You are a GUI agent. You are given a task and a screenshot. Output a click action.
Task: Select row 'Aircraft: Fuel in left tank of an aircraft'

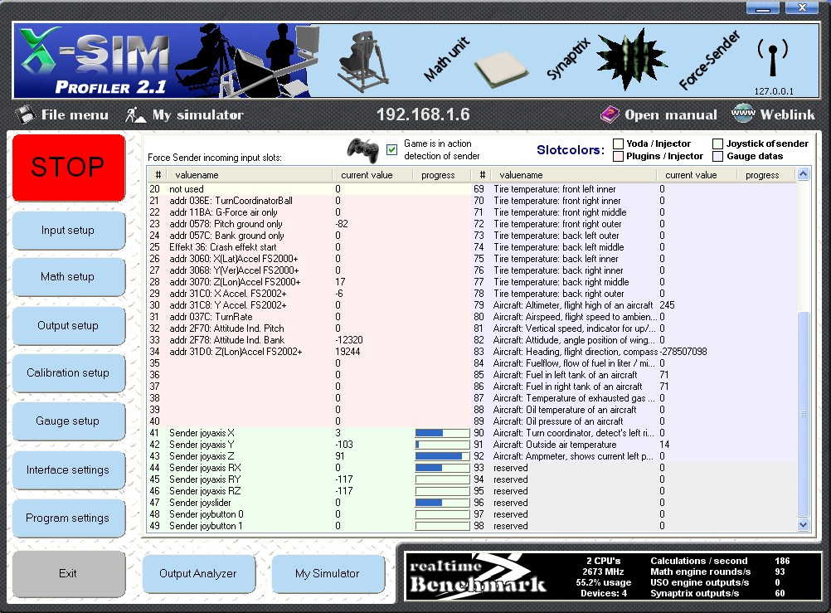(x=634, y=375)
